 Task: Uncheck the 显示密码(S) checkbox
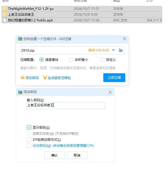[x=29, y=127]
